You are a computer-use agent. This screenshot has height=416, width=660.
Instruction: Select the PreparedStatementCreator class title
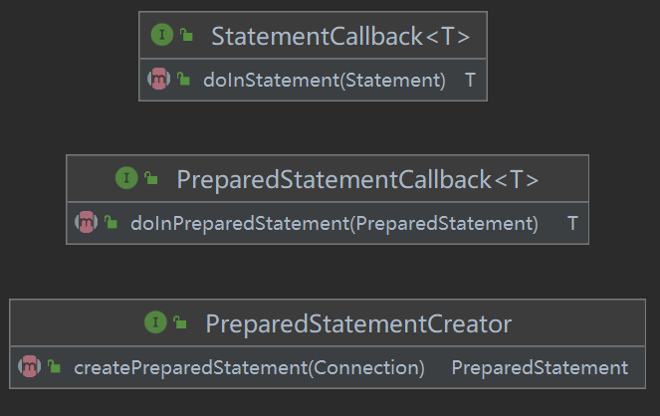coord(358,323)
